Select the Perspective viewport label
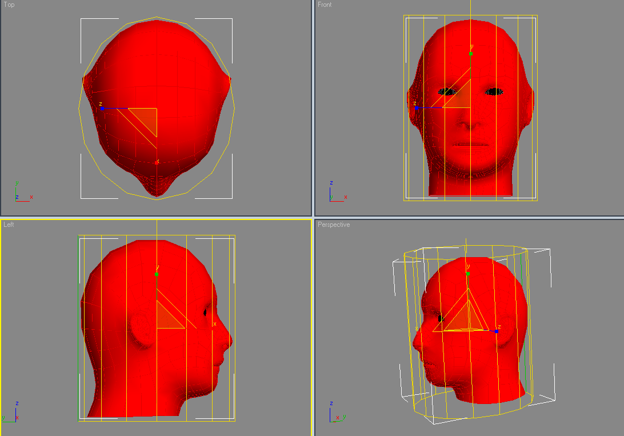624x436 pixels. coord(334,225)
